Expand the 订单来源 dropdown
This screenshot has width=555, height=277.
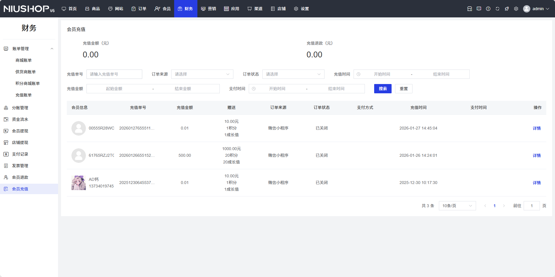pyautogui.click(x=202, y=74)
